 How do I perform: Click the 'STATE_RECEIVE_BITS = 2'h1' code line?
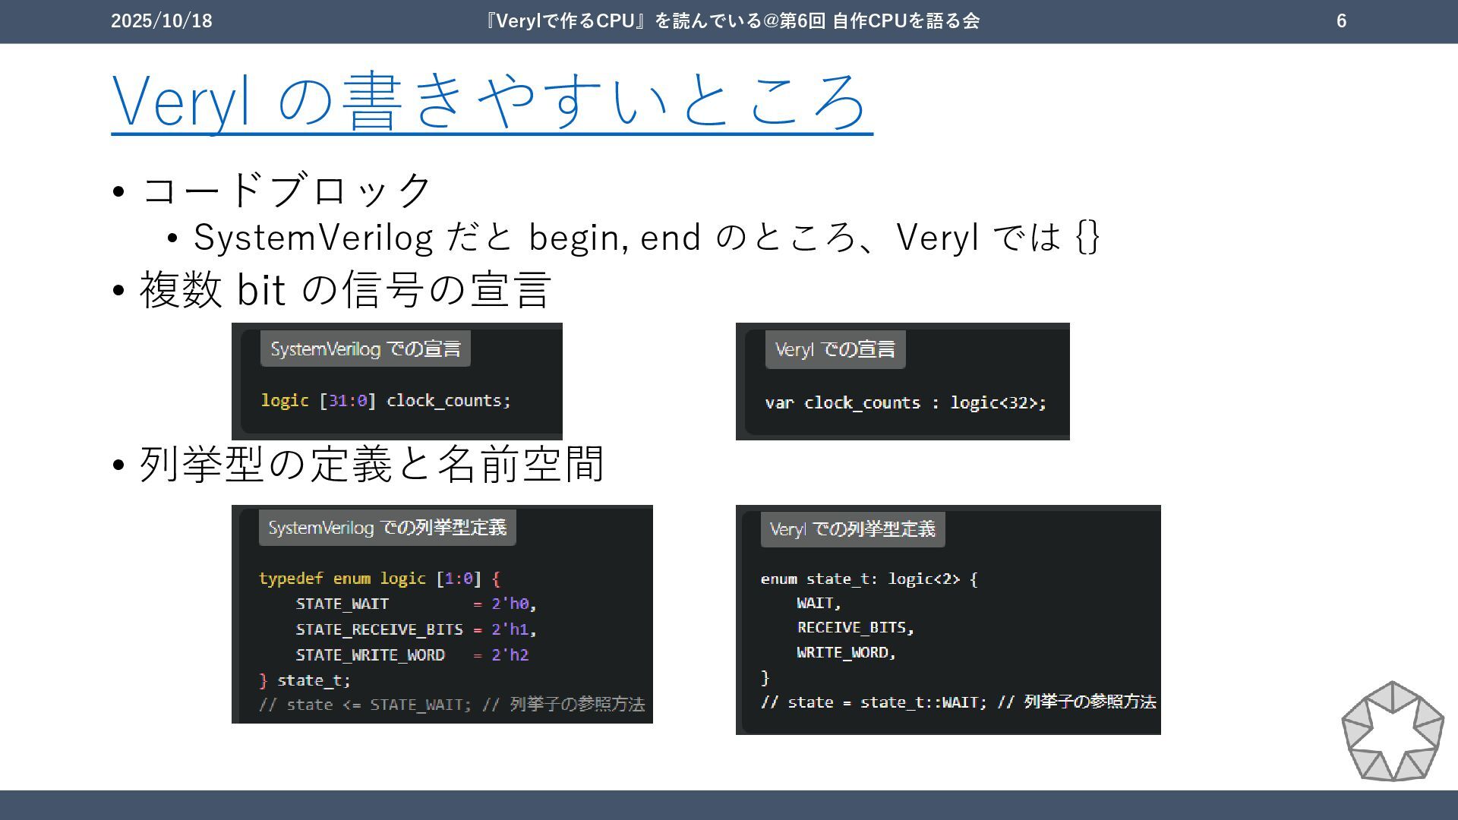[x=415, y=629]
